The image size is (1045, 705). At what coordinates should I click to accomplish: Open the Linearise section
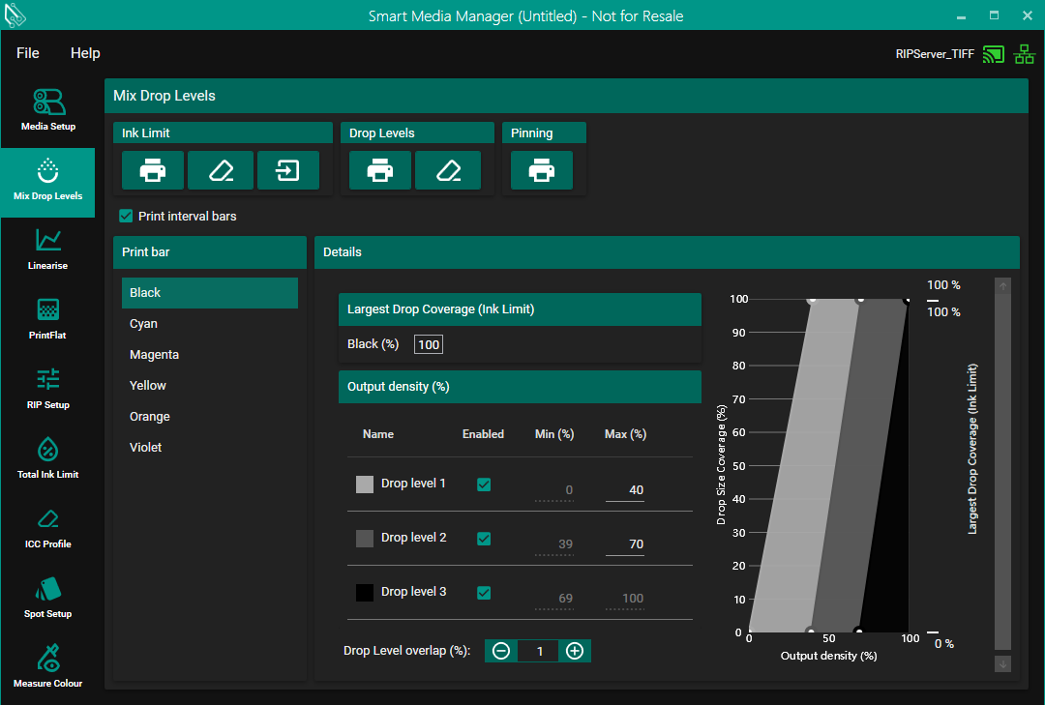(x=47, y=249)
